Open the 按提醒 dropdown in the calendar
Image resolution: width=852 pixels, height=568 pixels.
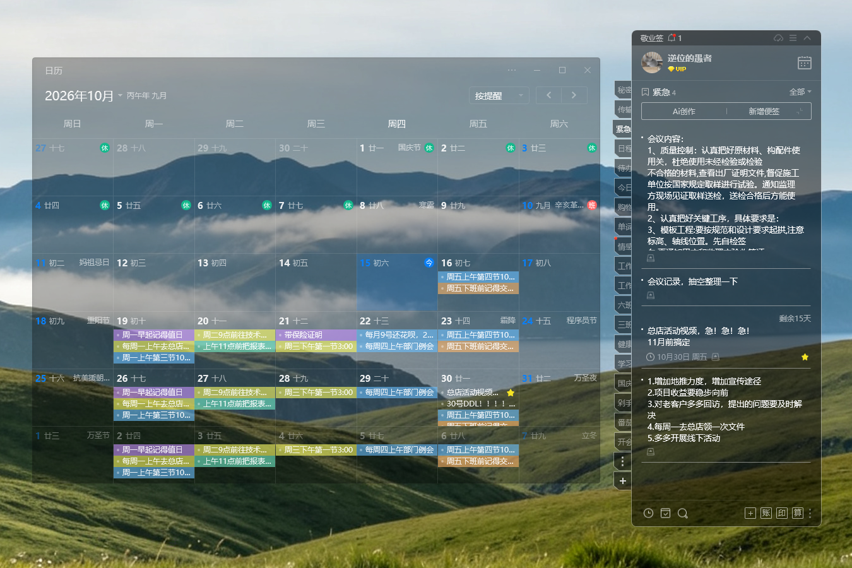(x=499, y=95)
